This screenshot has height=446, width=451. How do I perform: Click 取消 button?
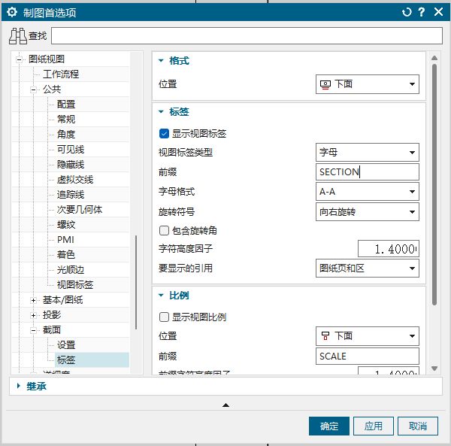418,426
